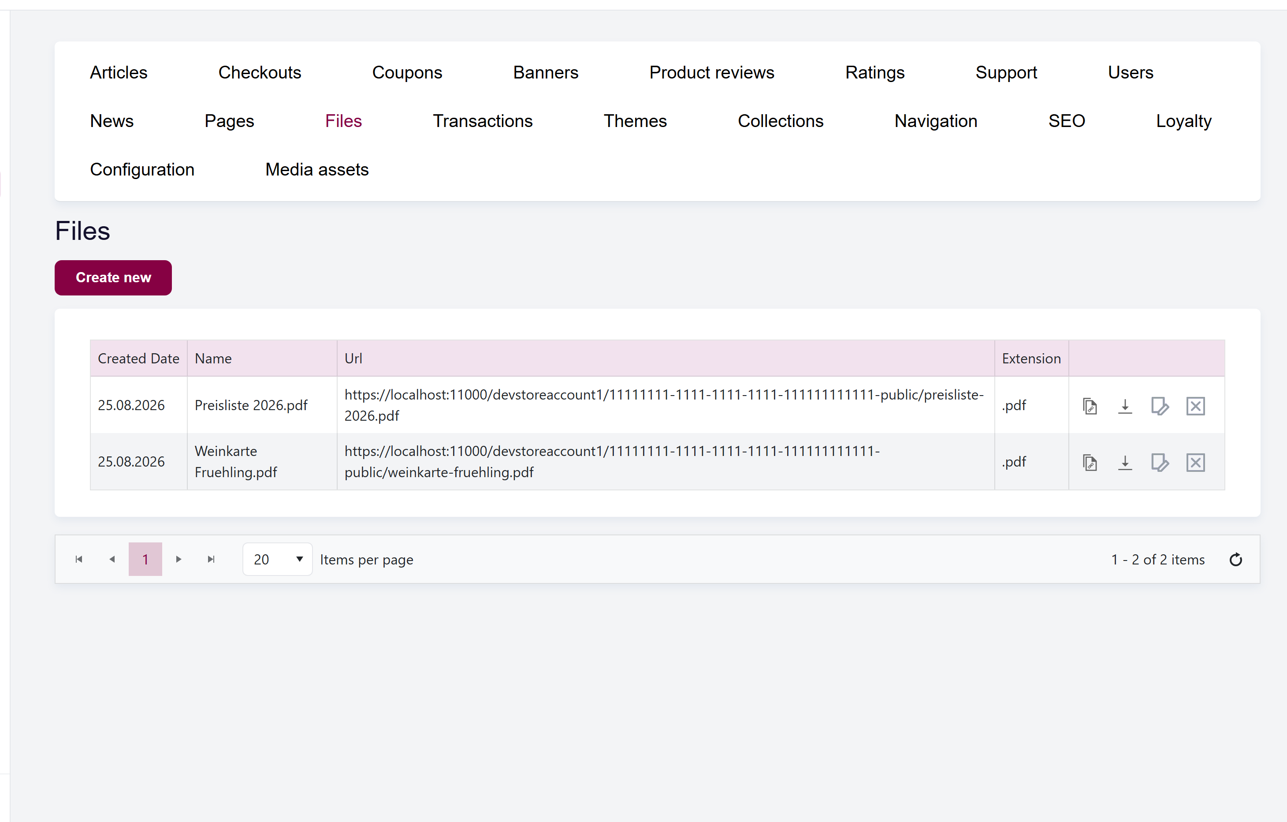This screenshot has height=822, width=1287.
Task: Delete Preisliste 2026.pdf with the X icon
Action: (x=1195, y=406)
